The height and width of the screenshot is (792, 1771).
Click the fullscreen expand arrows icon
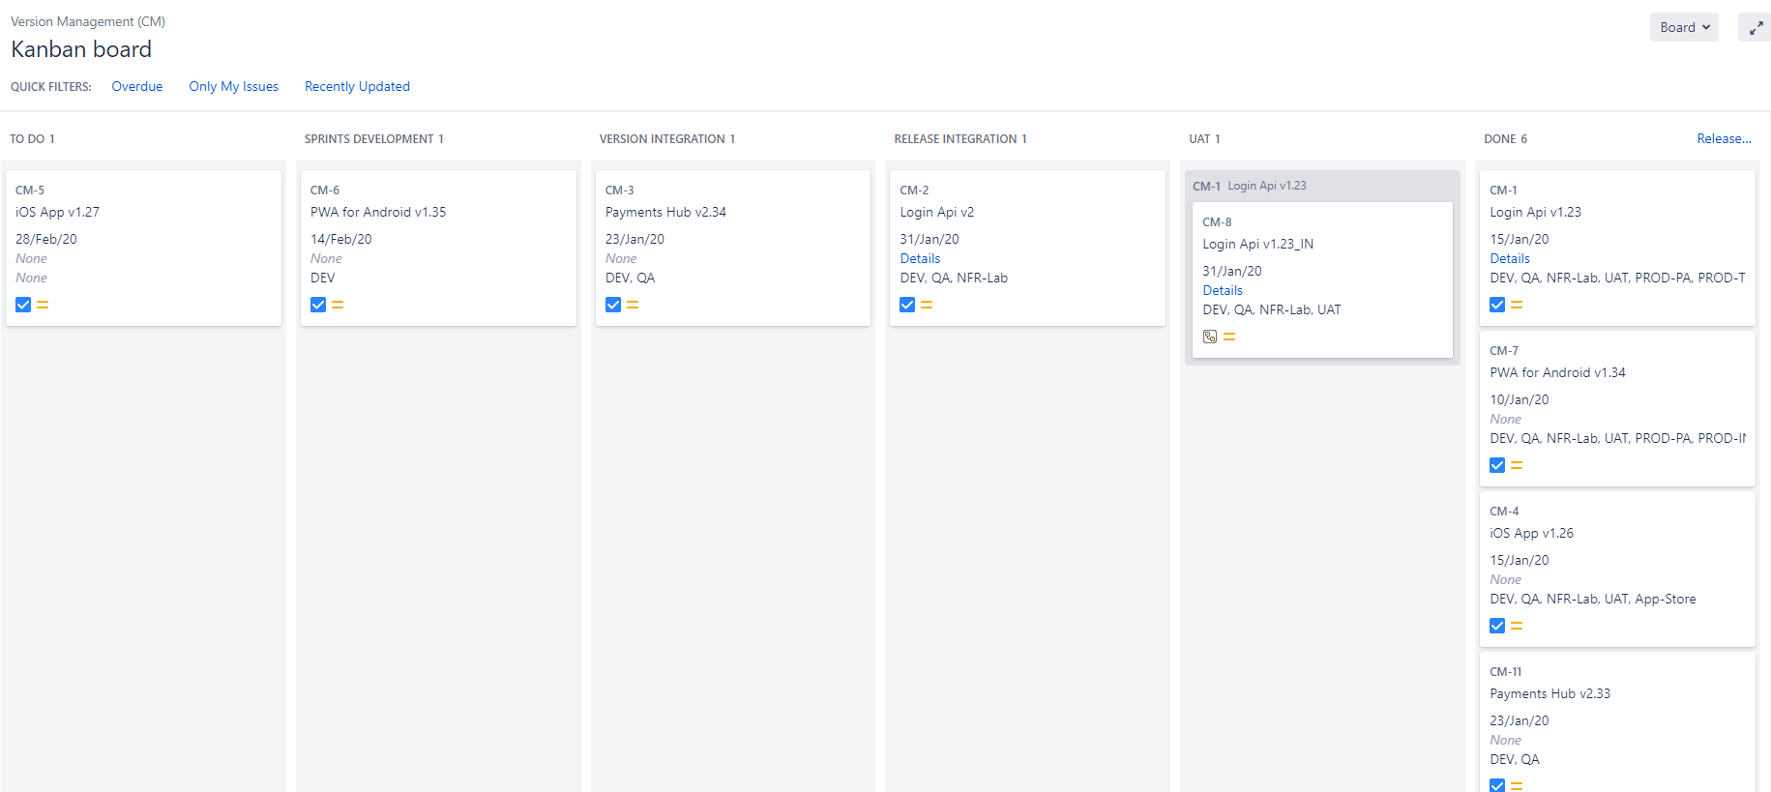click(1756, 28)
